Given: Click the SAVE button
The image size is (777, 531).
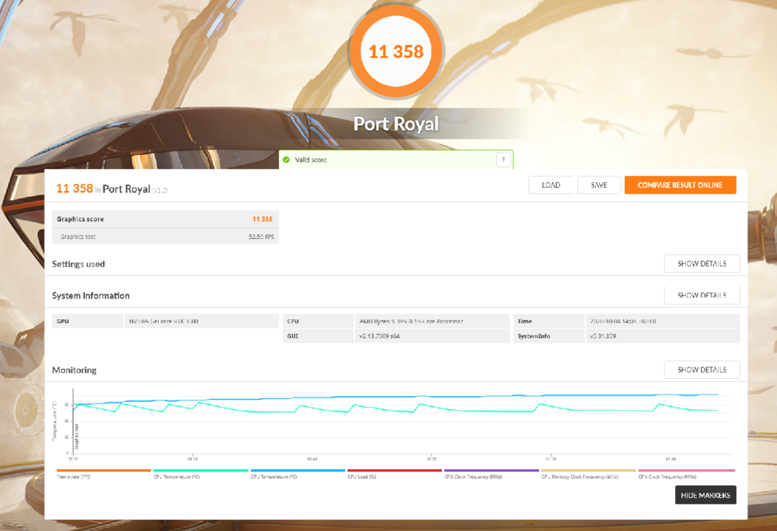Looking at the screenshot, I should tap(598, 185).
